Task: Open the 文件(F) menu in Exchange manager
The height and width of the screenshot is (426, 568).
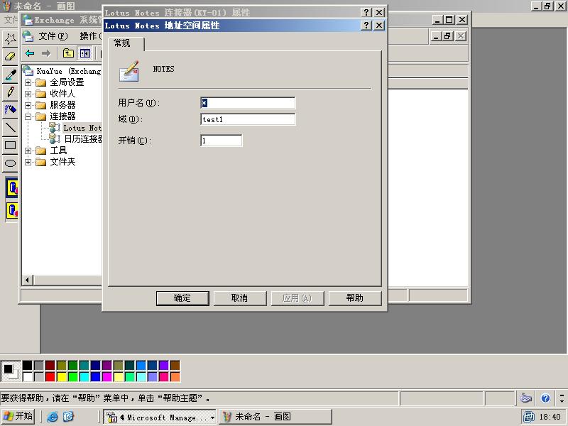Action: 53,36
